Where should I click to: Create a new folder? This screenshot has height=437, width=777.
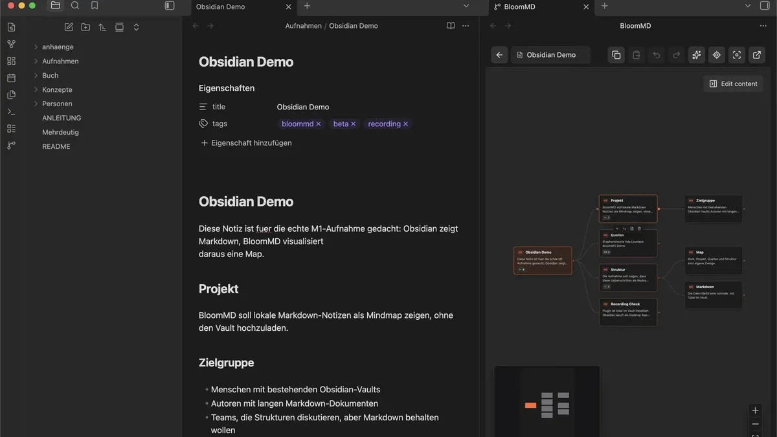(85, 27)
